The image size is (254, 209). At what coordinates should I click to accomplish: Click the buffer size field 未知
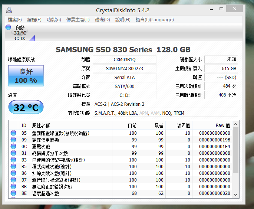(x=221, y=59)
